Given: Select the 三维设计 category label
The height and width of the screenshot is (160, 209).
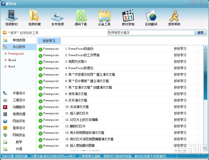Looking at the screenshot, I should point(19,100).
